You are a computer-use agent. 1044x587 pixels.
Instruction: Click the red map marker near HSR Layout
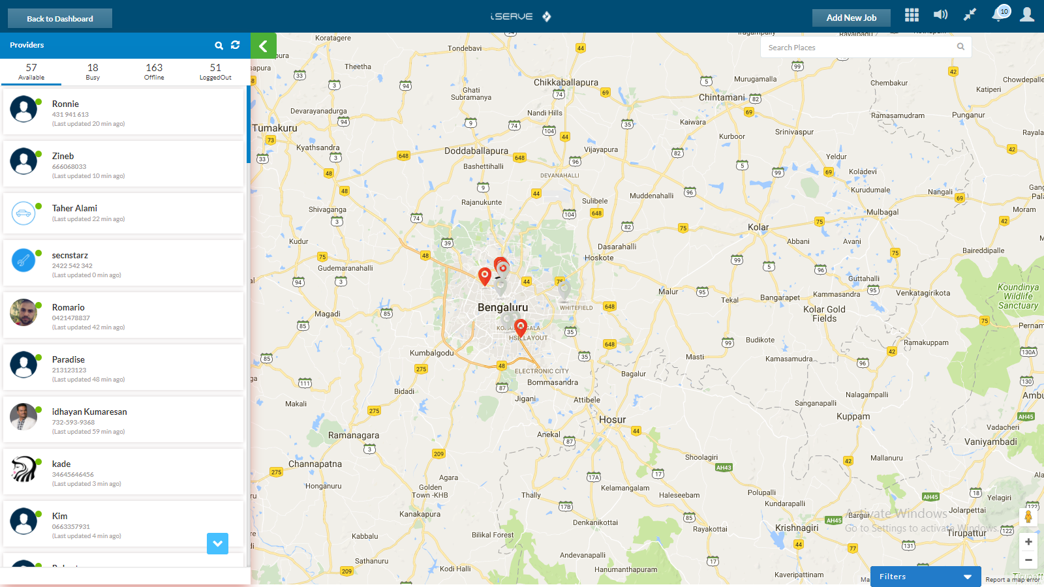point(521,327)
